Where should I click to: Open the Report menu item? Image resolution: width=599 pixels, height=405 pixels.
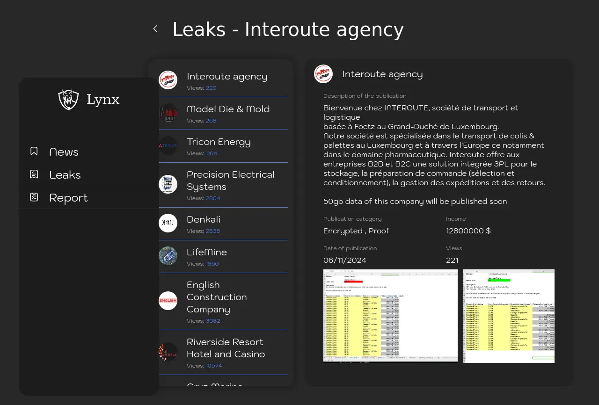pos(68,198)
